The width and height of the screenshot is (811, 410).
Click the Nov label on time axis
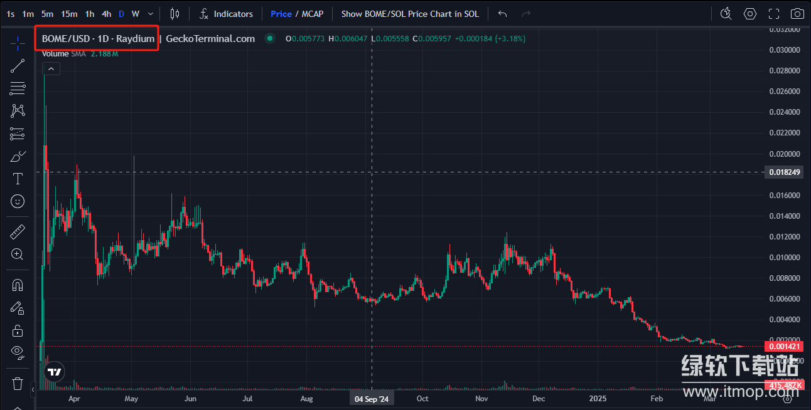481,399
